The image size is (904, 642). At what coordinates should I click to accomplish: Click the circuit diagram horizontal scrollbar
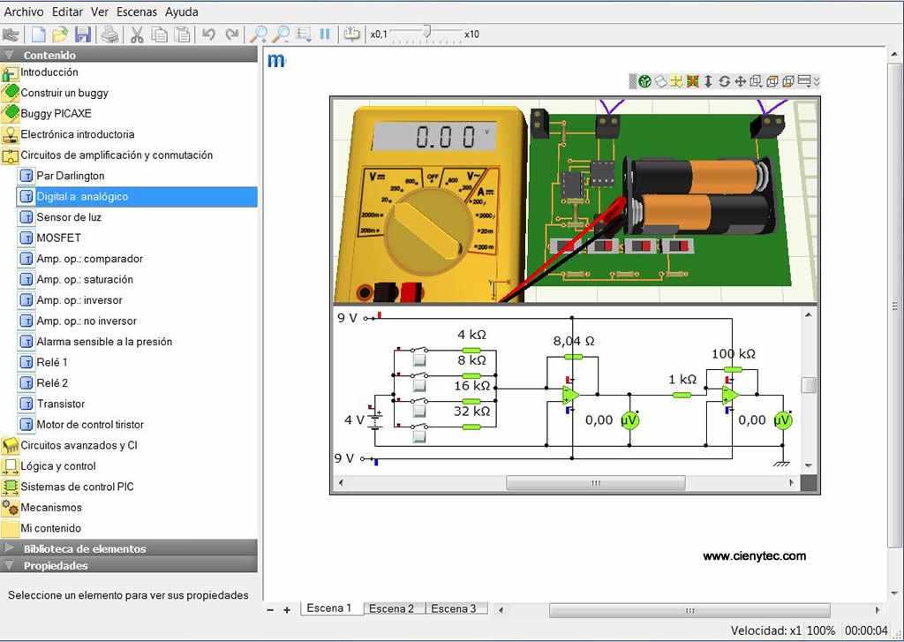(x=595, y=483)
